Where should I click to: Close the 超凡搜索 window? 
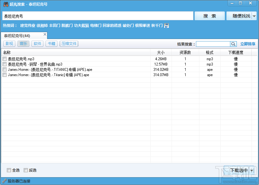click(250, 3)
